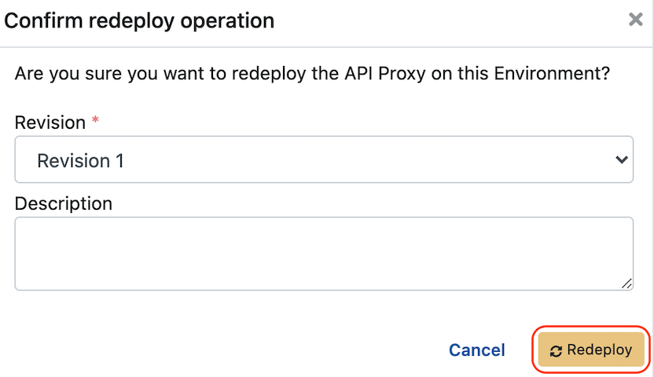
Task: Click the red required asterisk
Action: click(96, 121)
